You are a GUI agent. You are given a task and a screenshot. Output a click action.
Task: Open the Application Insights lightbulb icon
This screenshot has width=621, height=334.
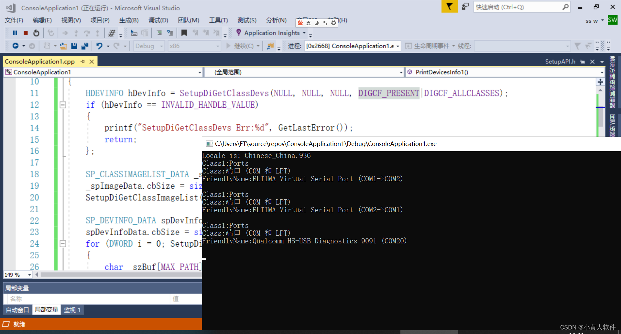239,33
